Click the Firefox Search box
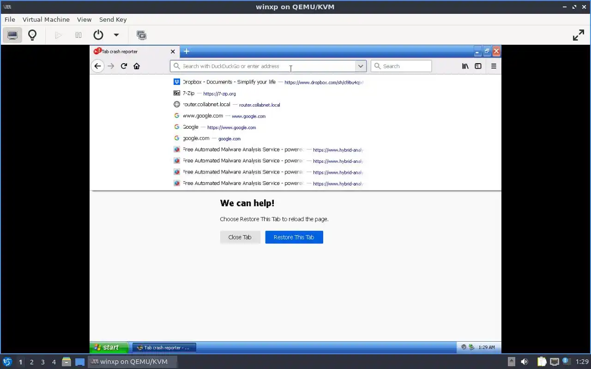The image size is (591, 369). [x=401, y=66]
